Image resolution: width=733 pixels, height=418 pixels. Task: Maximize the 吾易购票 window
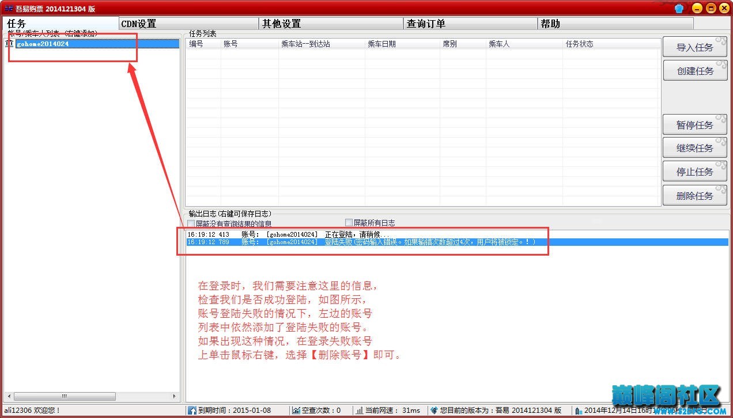(x=711, y=8)
